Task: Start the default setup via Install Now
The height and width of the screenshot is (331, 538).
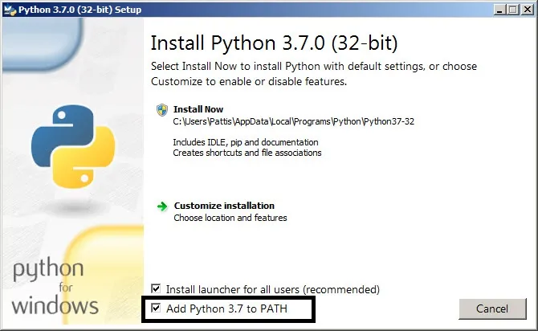Action: coord(198,109)
